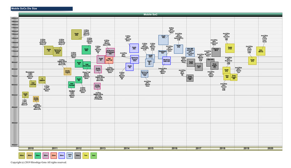
Task: Select the Apple A5X chip box
Action: [76, 35]
